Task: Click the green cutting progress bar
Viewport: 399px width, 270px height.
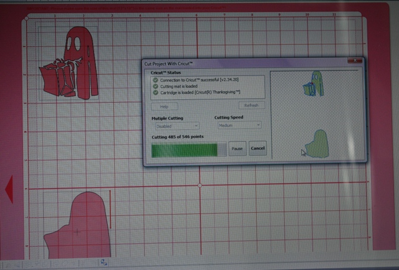Action: [x=188, y=150]
